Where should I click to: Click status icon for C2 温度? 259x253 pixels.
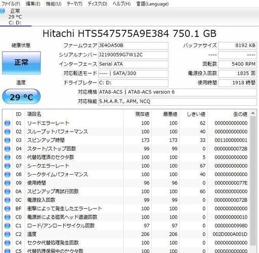tap(7, 234)
